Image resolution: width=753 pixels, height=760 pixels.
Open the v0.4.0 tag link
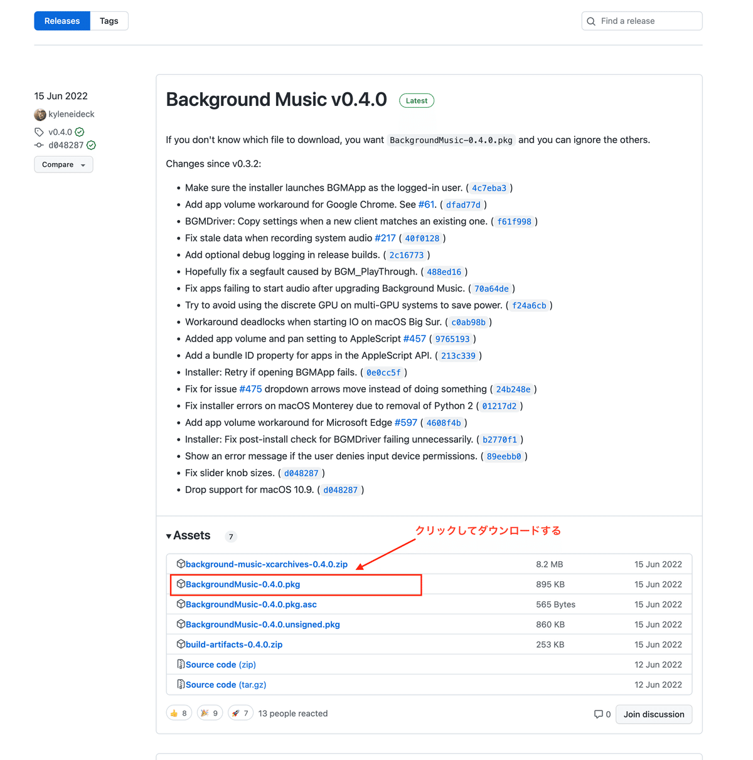pos(60,132)
